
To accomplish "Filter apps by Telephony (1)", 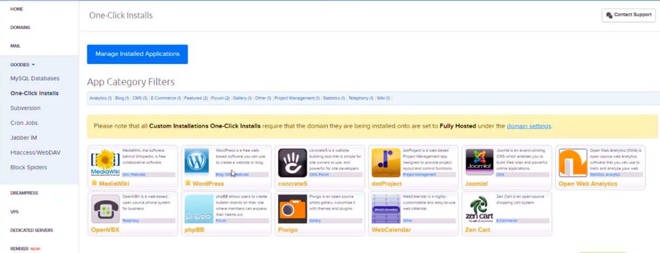I will point(361,98).
